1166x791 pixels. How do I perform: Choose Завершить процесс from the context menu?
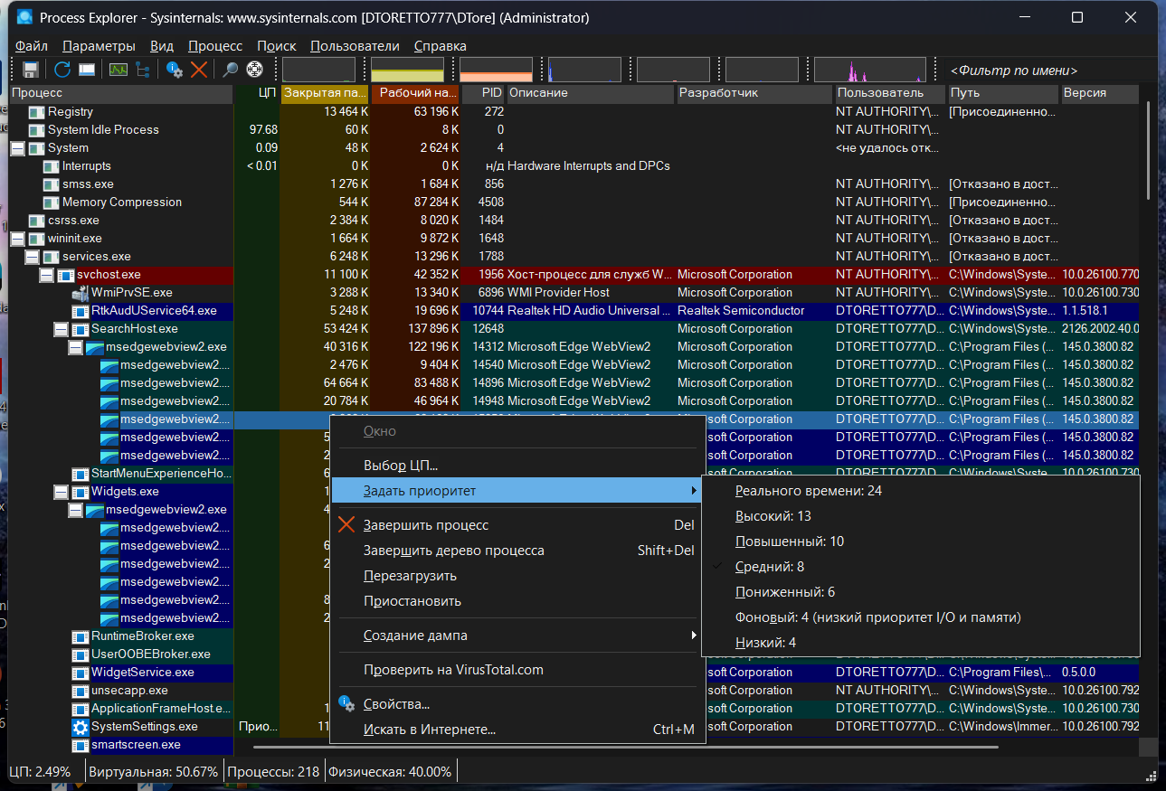point(425,525)
